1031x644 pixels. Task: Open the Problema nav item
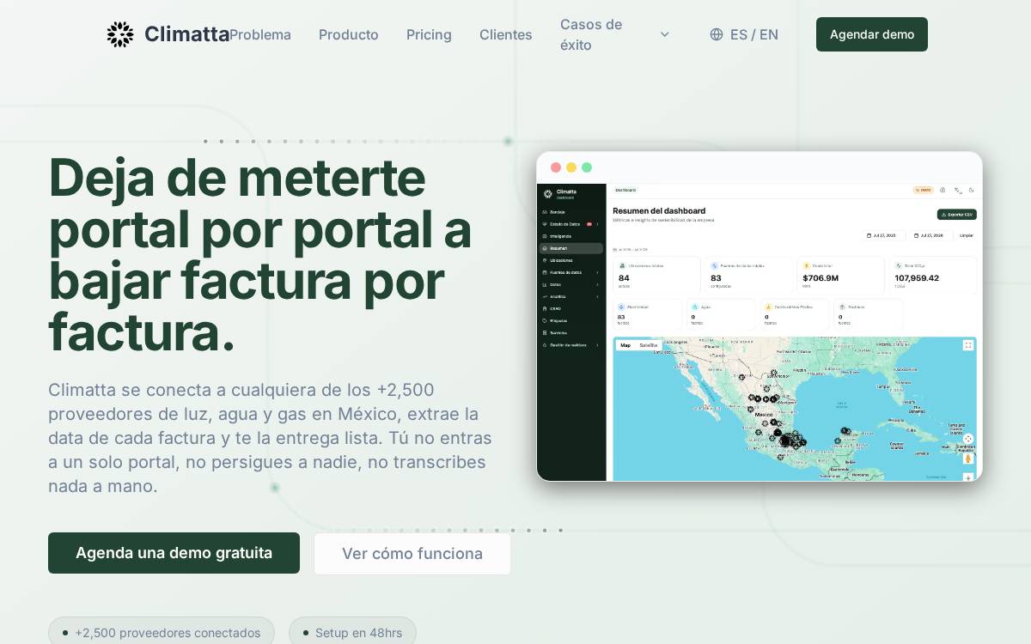click(x=260, y=34)
